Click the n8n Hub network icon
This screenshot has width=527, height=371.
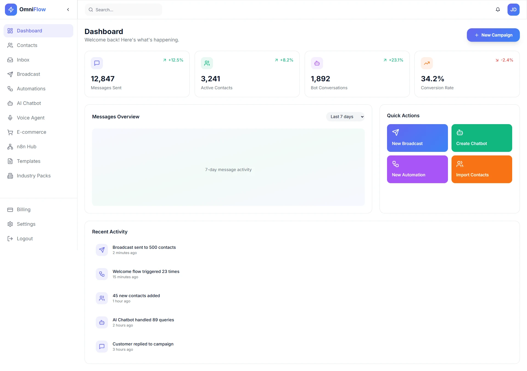10,147
